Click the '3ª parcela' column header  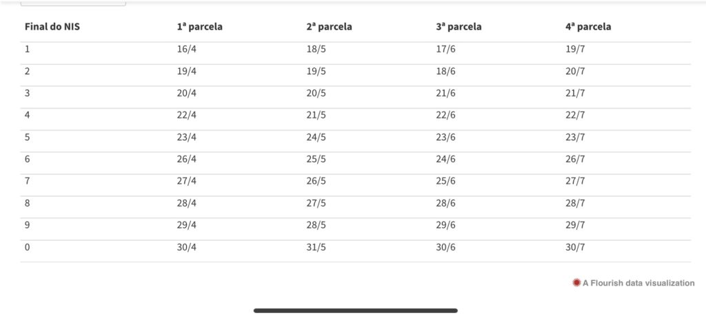[458, 27]
